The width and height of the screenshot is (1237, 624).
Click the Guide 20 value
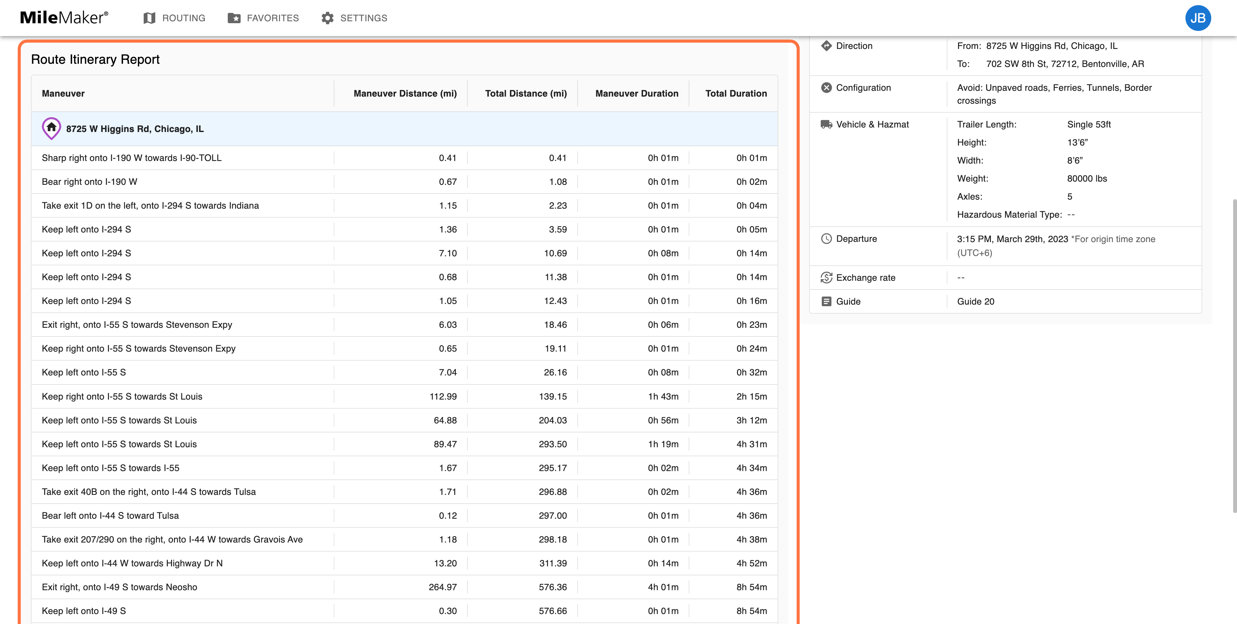pyautogui.click(x=975, y=301)
